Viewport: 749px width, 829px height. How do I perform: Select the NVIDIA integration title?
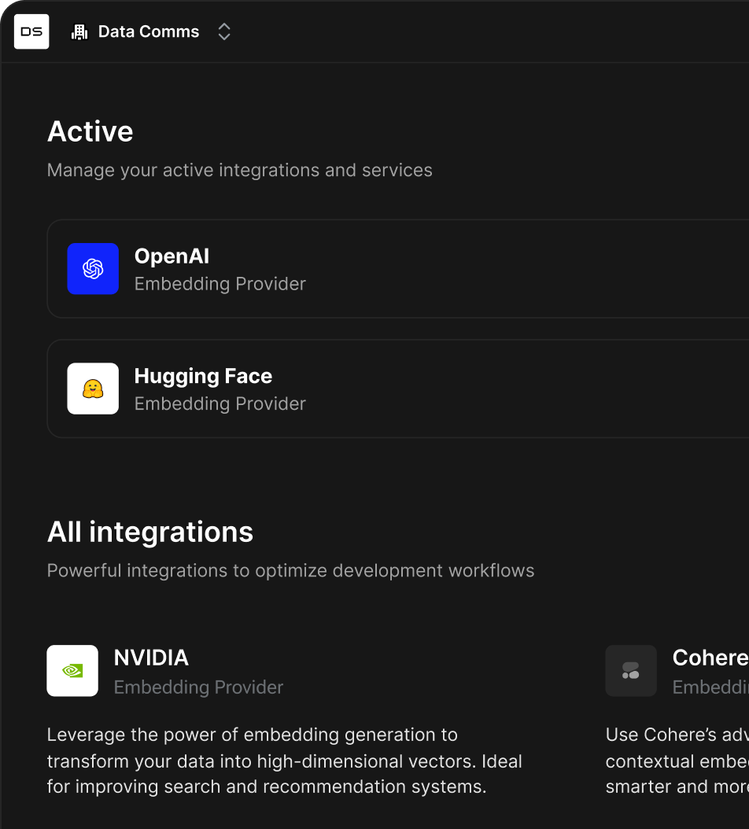[151, 658]
